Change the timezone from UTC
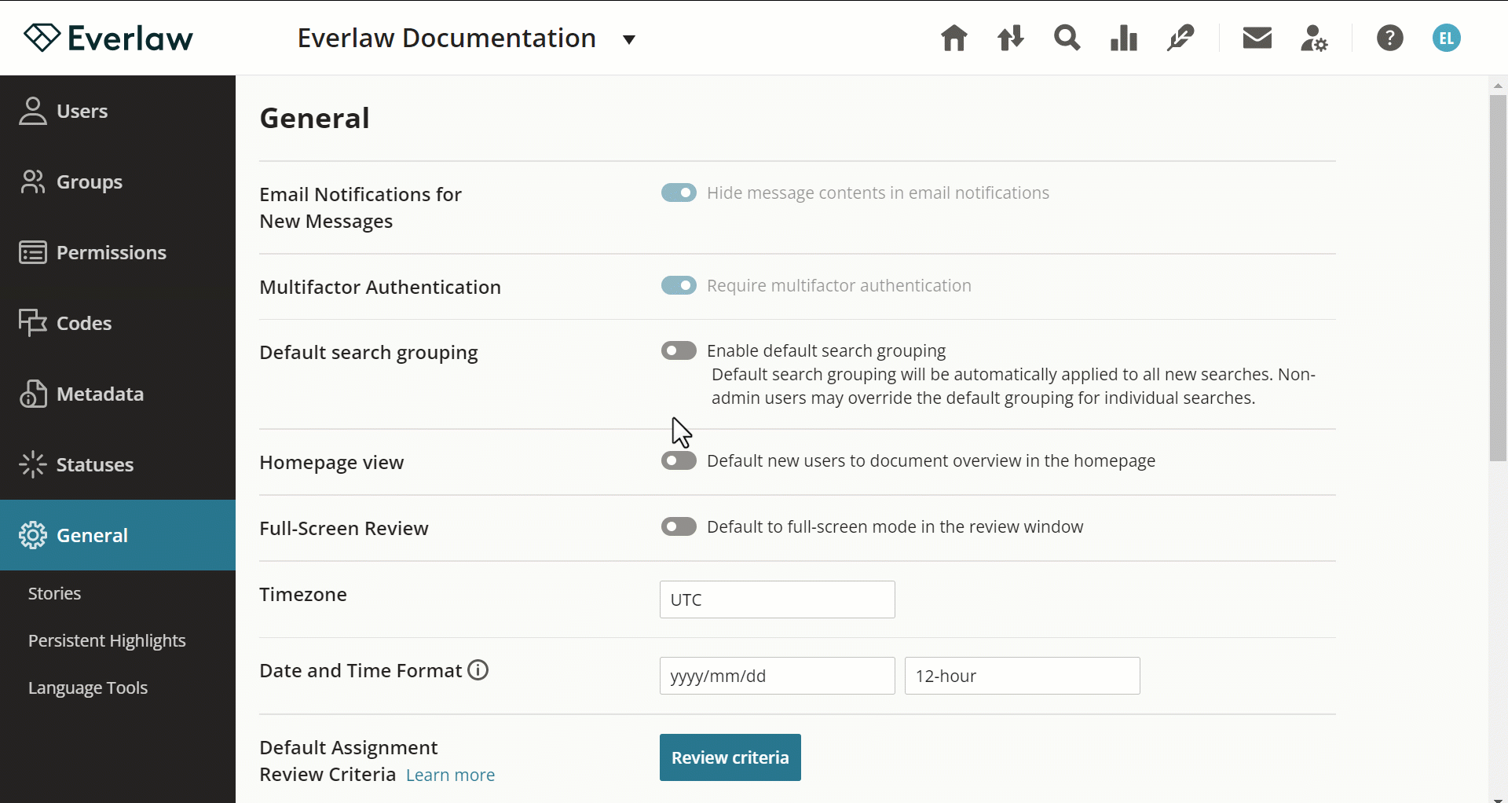The height and width of the screenshot is (803, 1508). [777, 599]
